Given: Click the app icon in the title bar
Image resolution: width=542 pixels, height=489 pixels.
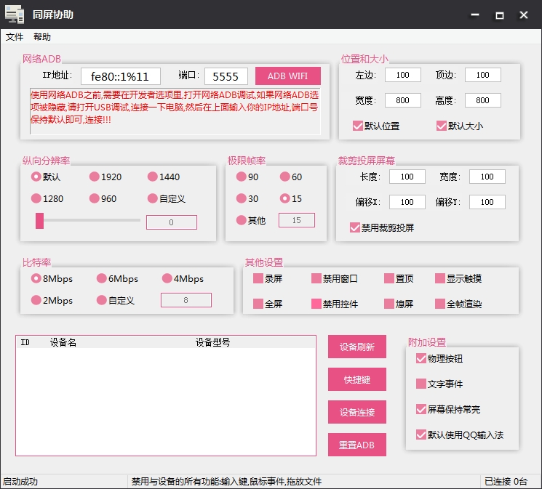Looking at the screenshot, I should click(x=15, y=15).
